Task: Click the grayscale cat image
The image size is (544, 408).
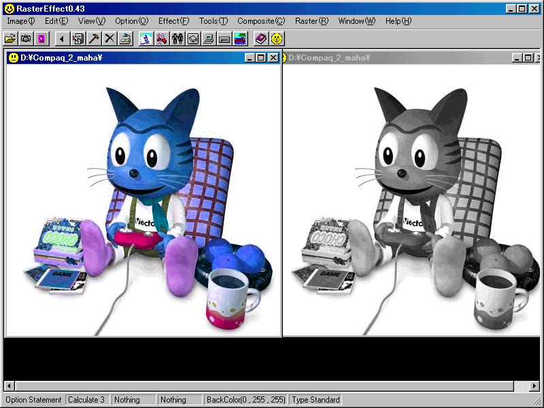Action: 412,200
